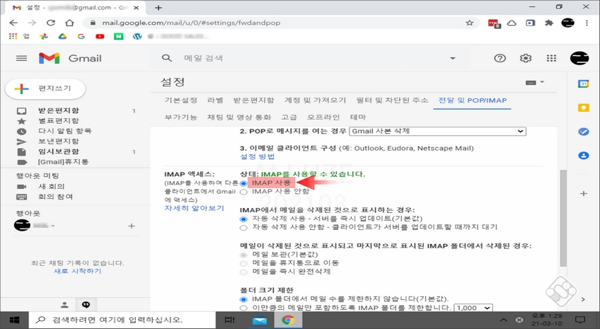Click the mail search magnifier icon
This screenshot has width=600, height=329.
coord(166,58)
